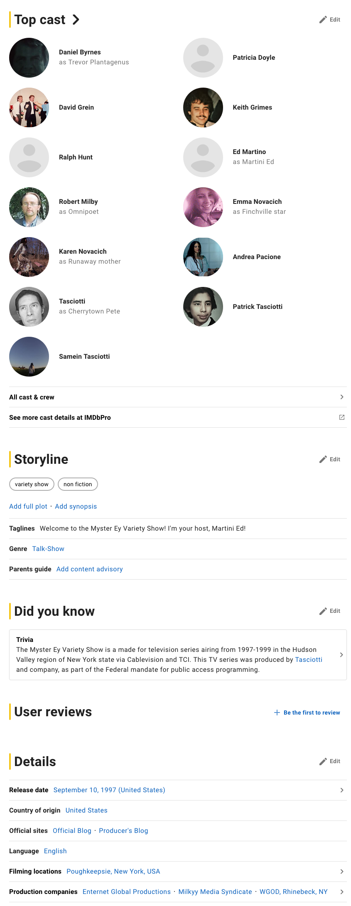Open the Talk-Show genre link
Viewport: 351px width, 906px height.
[48, 548]
